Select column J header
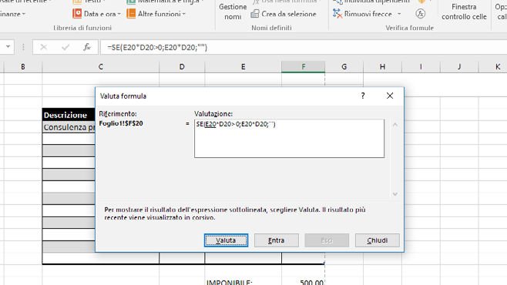The height and width of the screenshot is (285, 507). [459, 67]
